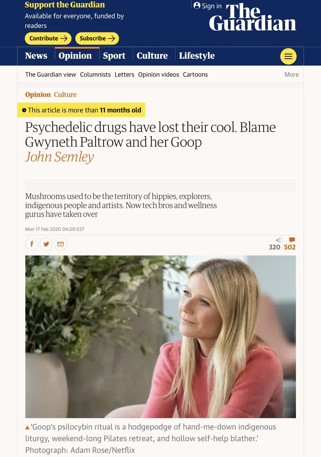Click the Subscribe button

coord(97,38)
